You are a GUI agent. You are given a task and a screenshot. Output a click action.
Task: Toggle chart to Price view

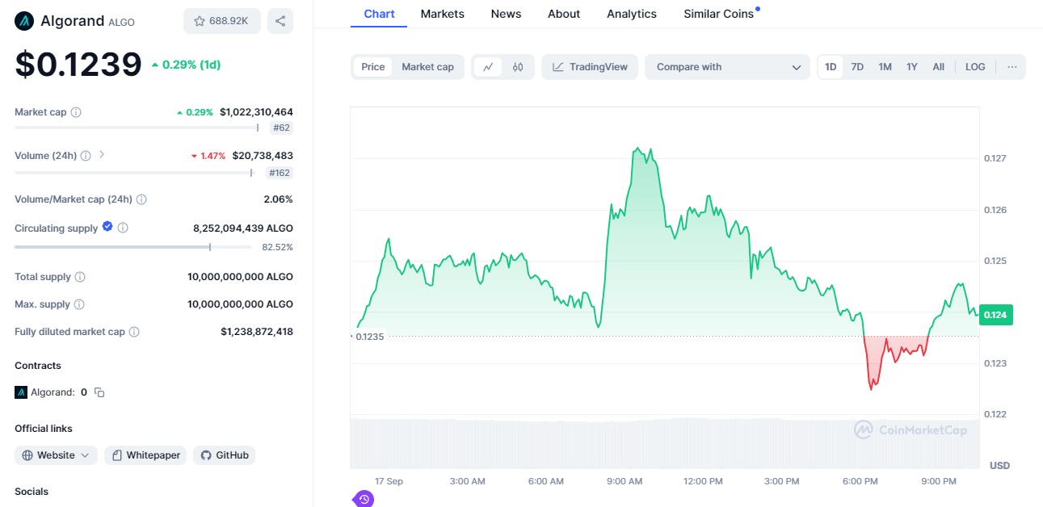[372, 67]
